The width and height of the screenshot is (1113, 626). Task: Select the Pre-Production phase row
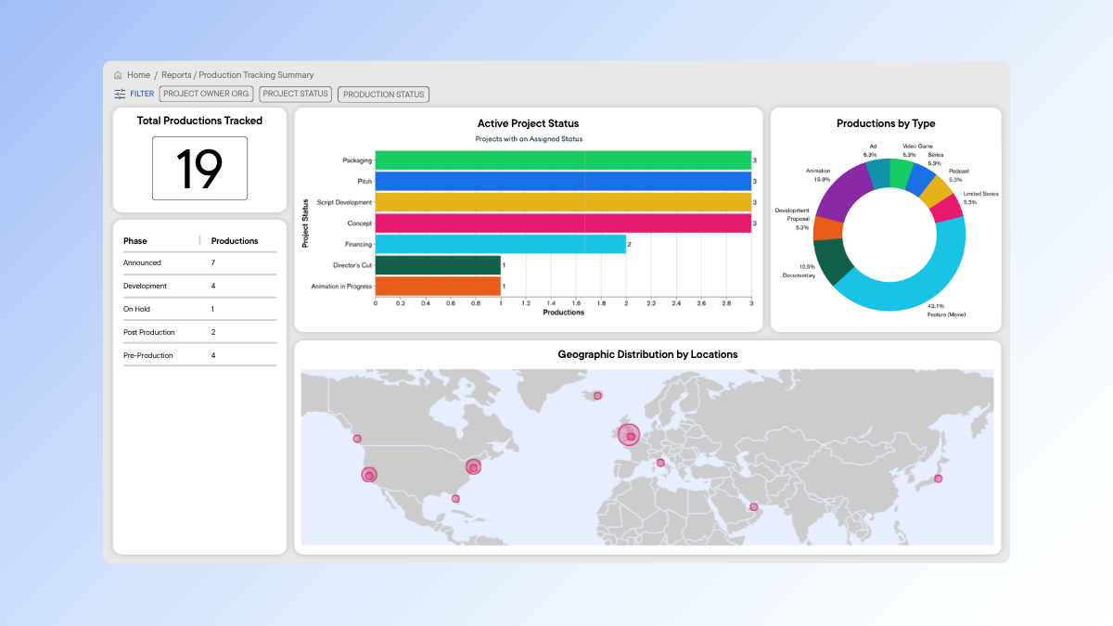click(x=199, y=356)
